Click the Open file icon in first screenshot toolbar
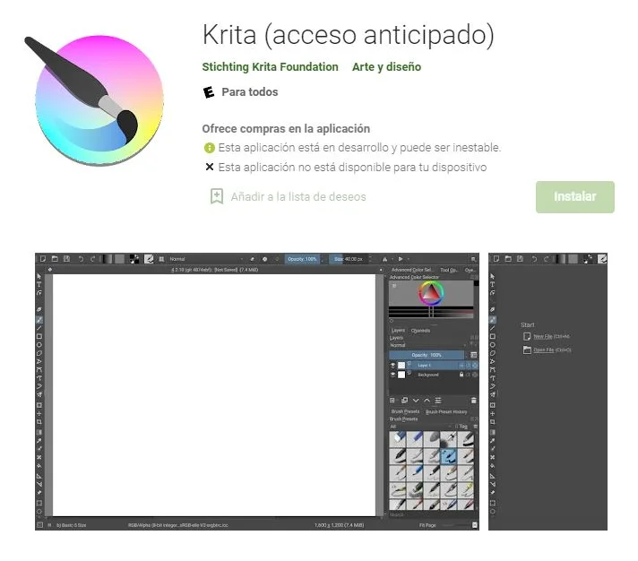Viewport: 638px width, 561px height. pos(55,259)
